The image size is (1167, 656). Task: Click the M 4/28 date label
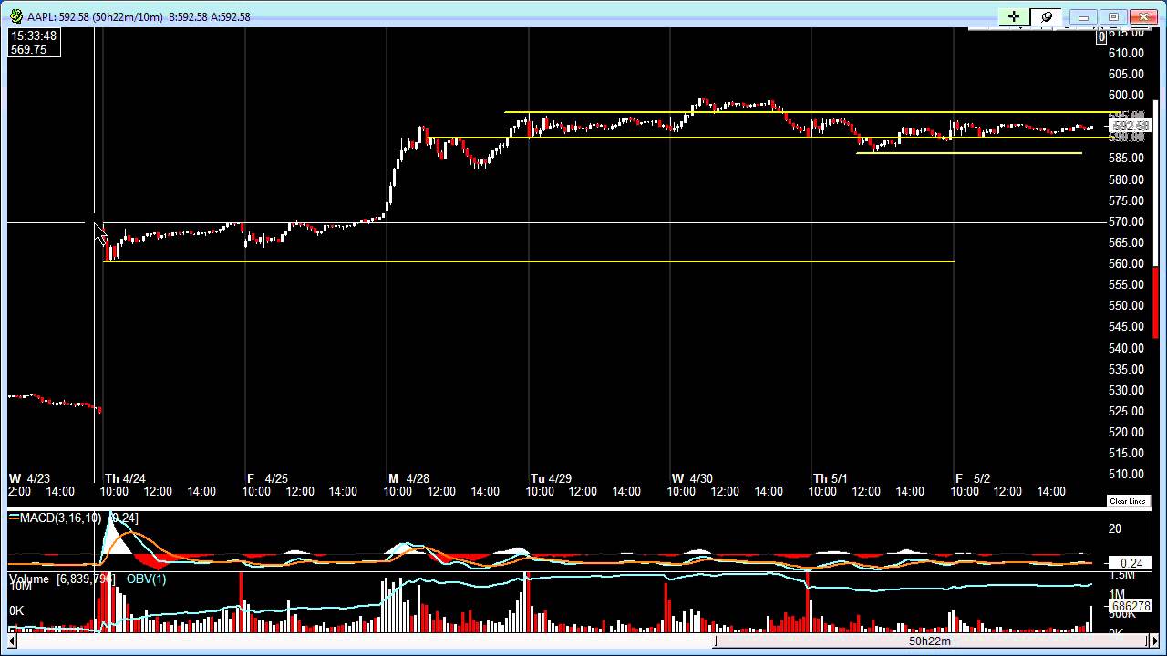tap(408, 478)
